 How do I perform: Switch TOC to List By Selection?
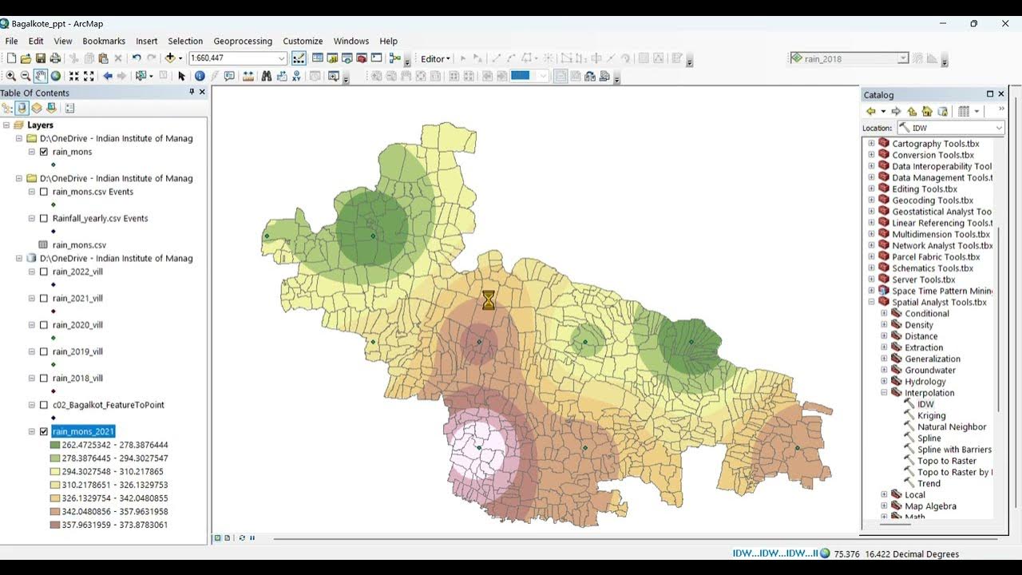click(x=50, y=108)
